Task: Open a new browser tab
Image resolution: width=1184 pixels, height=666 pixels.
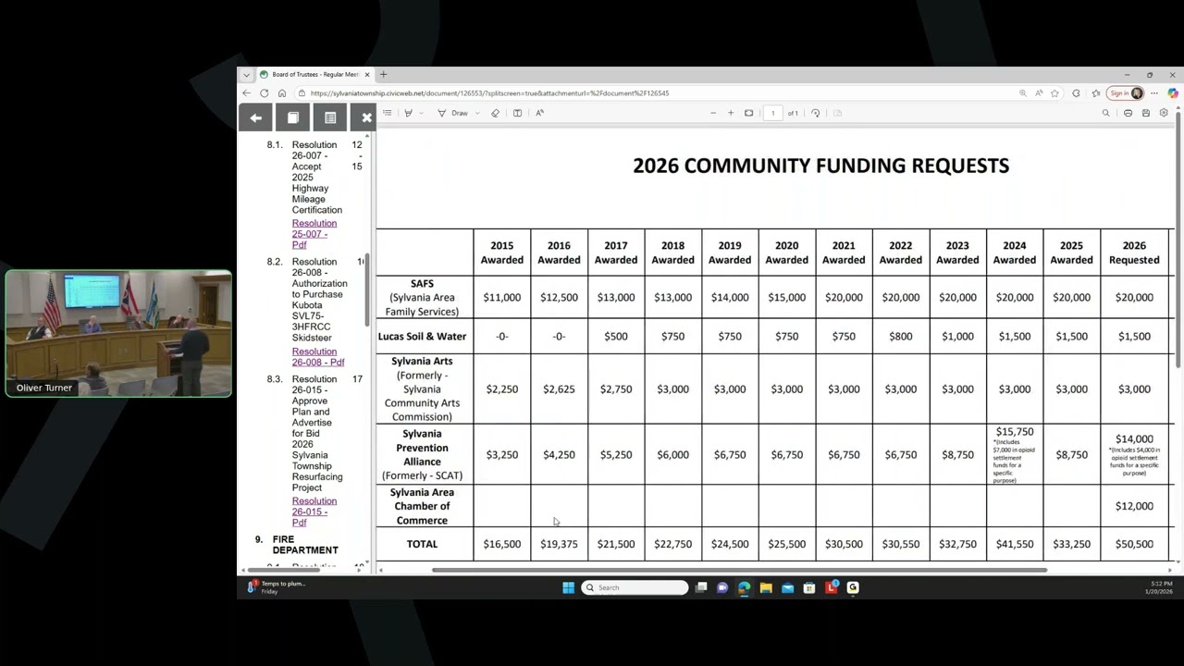Action: (383, 75)
